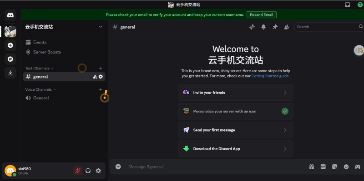Open the Getting Started guide link
Image resolution: width=364 pixels, height=181 pixels.
(x=270, y=76)
